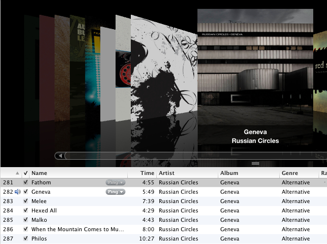The width and height of the screenshot is (327, 244).
Task: Toggle the Philos track checkbox
Action: [26, 239]
